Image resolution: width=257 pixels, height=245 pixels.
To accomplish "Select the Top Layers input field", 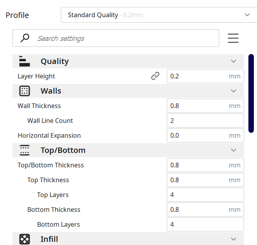I will point(205,195).
